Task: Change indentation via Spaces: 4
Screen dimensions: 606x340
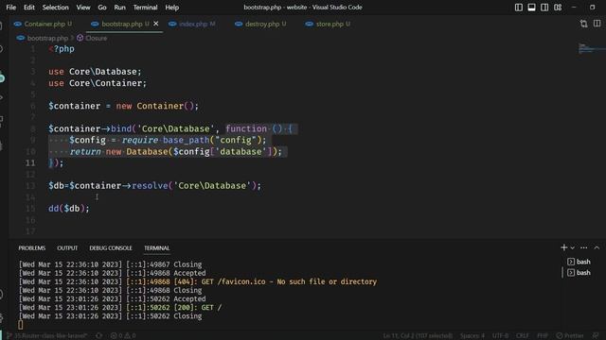Action: [x=472, y=336]
